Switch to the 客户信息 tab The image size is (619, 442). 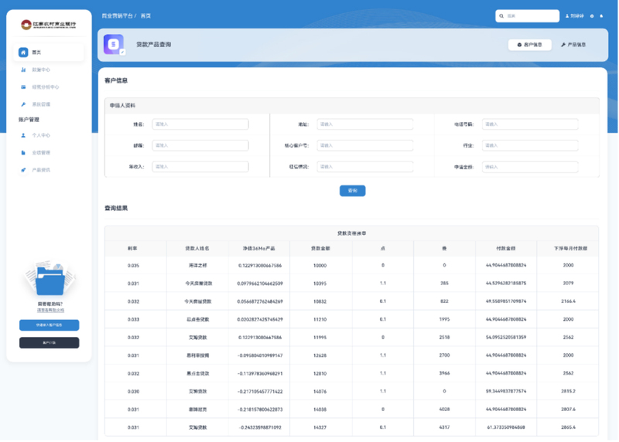tap(530, 45)
